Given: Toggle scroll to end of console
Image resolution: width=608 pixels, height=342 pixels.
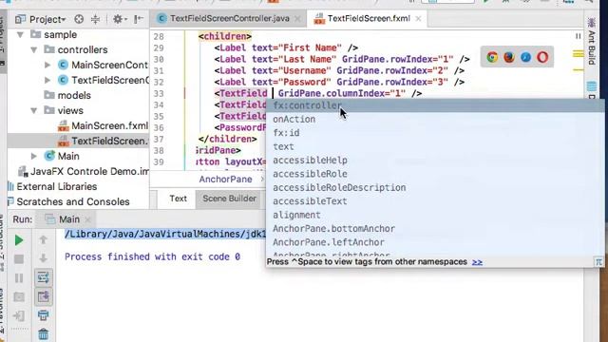Looking at the screenshot, I should [43, 296].
